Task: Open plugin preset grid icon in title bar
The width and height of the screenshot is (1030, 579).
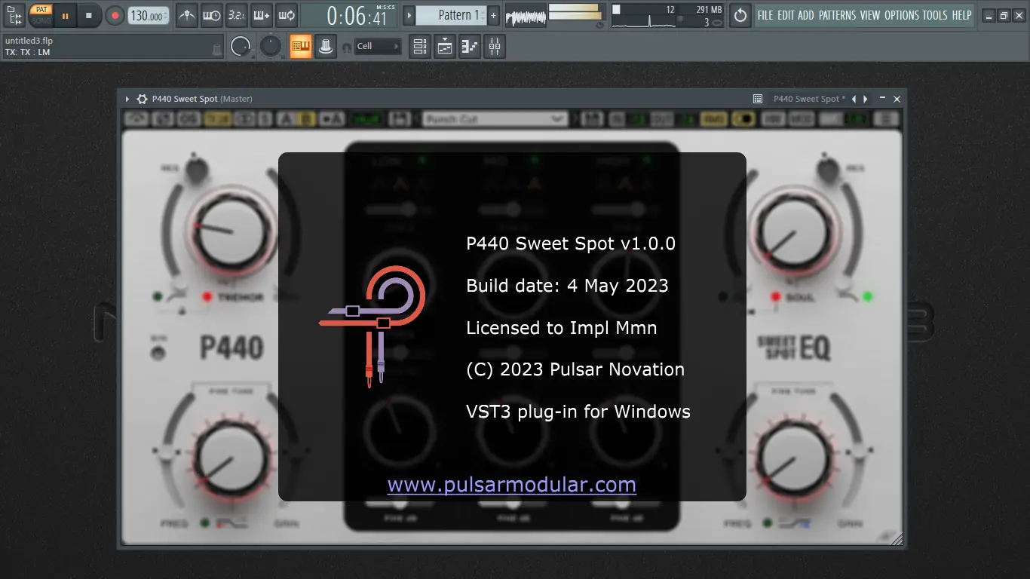Action: click(x=758, y=99)
